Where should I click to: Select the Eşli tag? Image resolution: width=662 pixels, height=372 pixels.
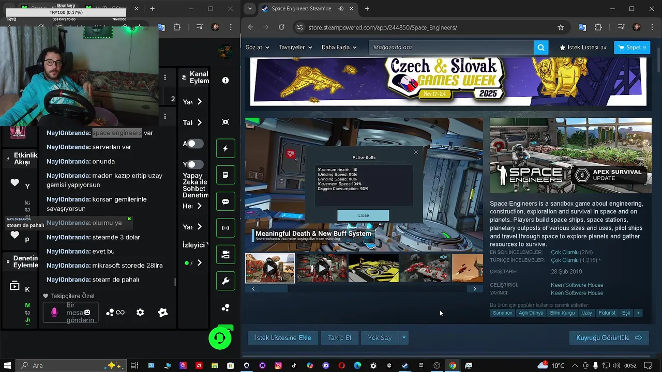[626, 313]
